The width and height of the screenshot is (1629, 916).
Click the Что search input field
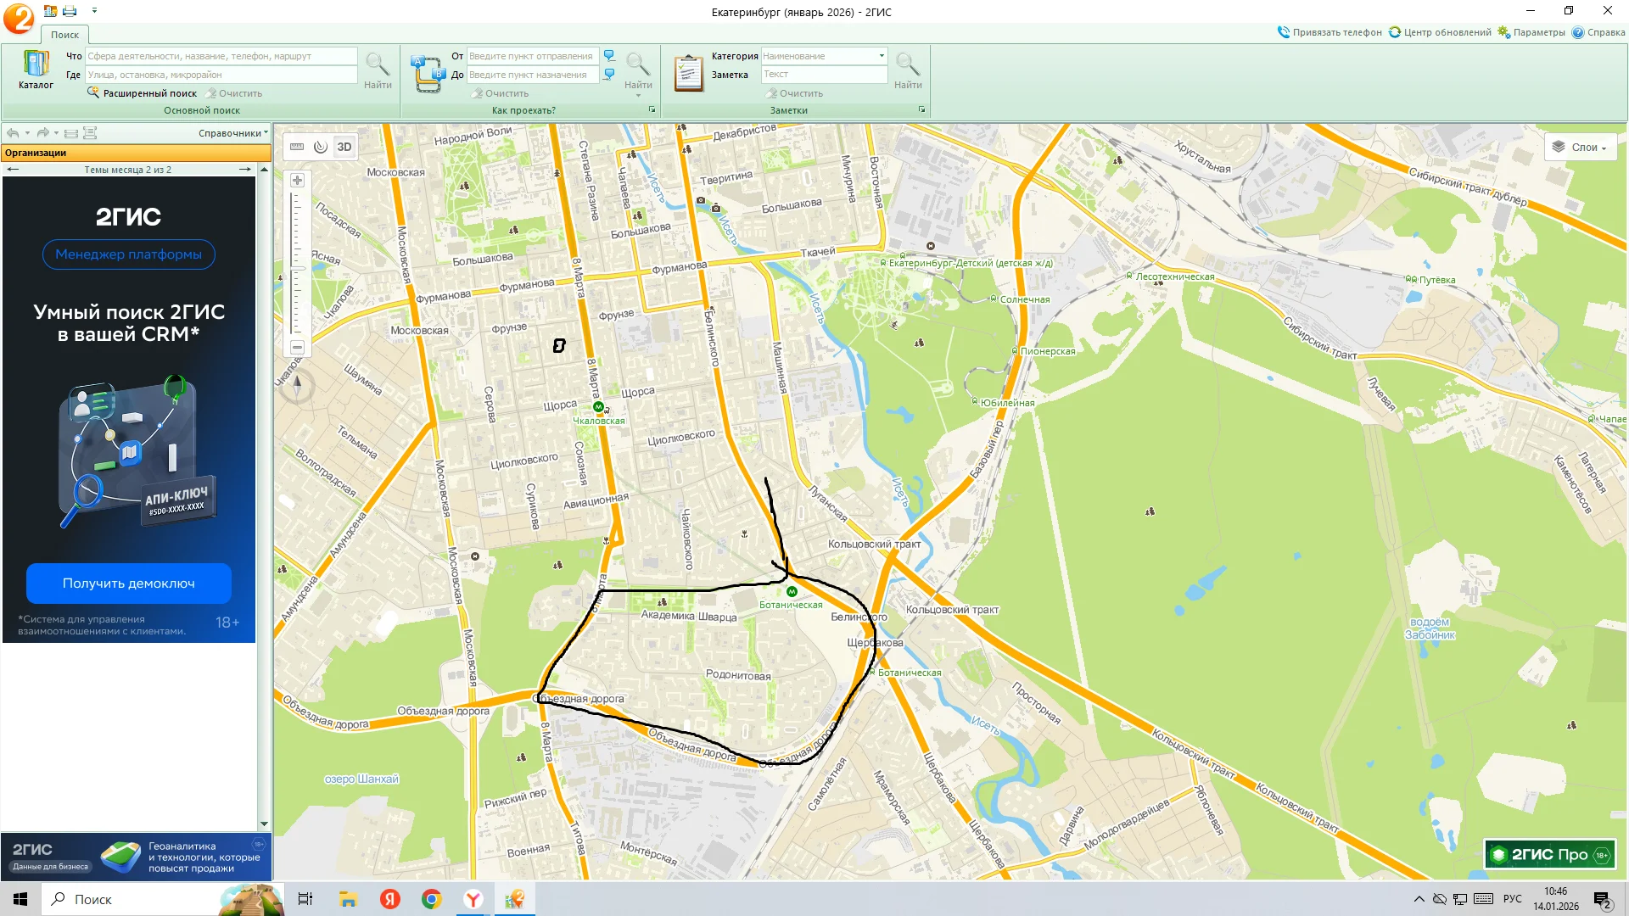221,56
